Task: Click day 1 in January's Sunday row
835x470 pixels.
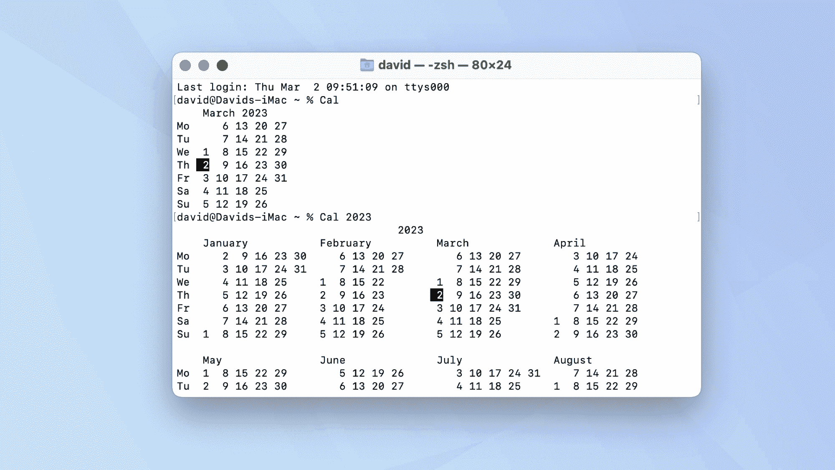Action: click(x=206, y=334)
